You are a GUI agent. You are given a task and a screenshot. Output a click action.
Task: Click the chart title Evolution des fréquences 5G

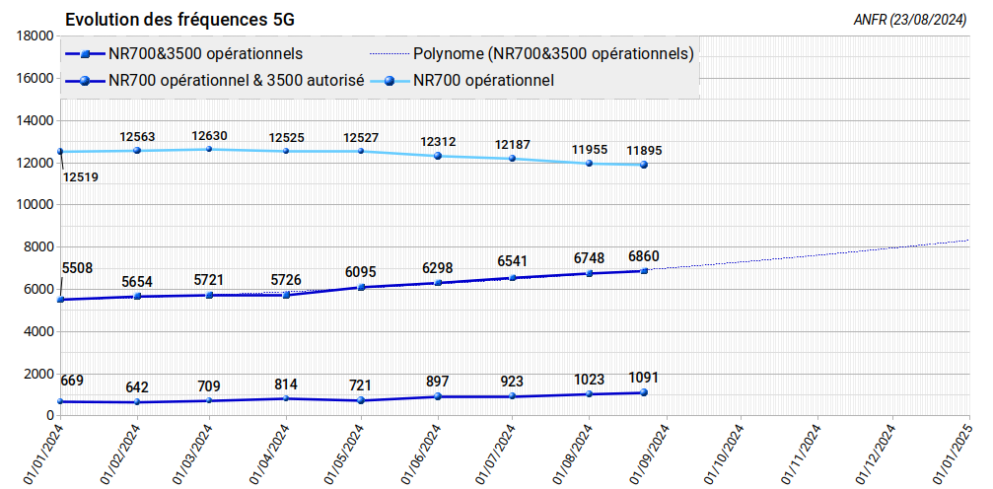click(178, 20)
